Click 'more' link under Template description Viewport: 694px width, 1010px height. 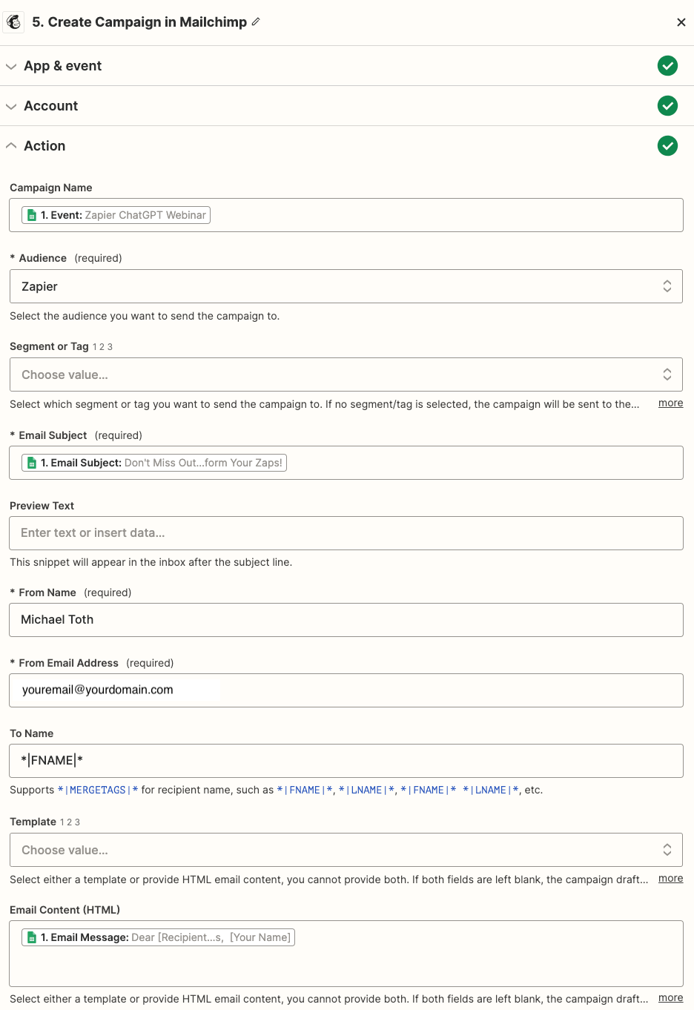[670, 878]
